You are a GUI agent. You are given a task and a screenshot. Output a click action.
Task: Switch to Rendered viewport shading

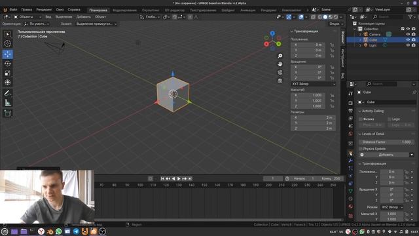pyautogui.click(x=336, y=17)
